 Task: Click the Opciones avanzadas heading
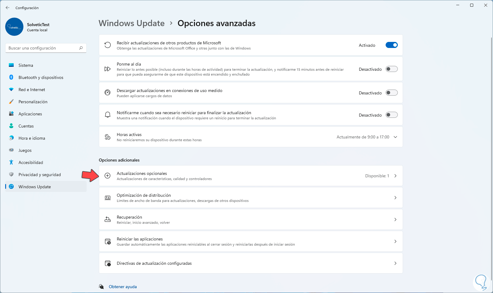(217, 23)
